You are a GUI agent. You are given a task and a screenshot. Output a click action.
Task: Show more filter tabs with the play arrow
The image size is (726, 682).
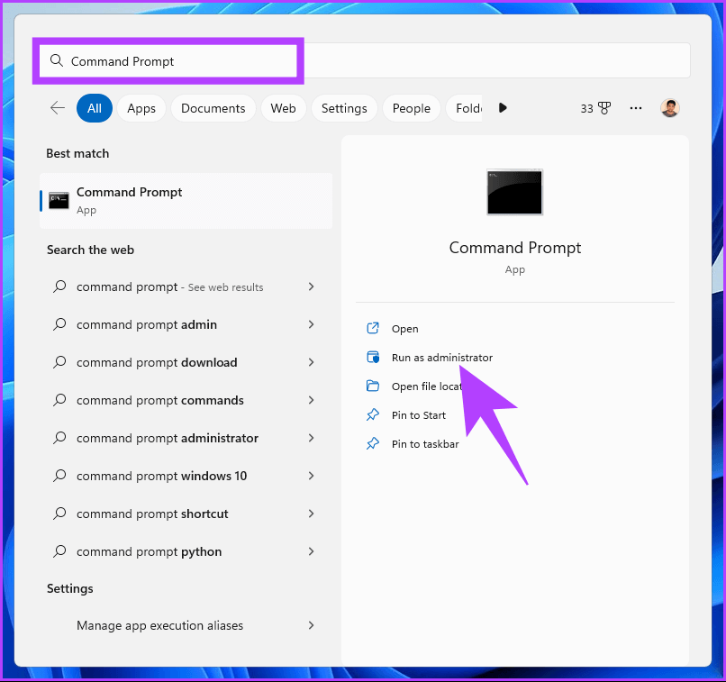[x=503, y=108]
